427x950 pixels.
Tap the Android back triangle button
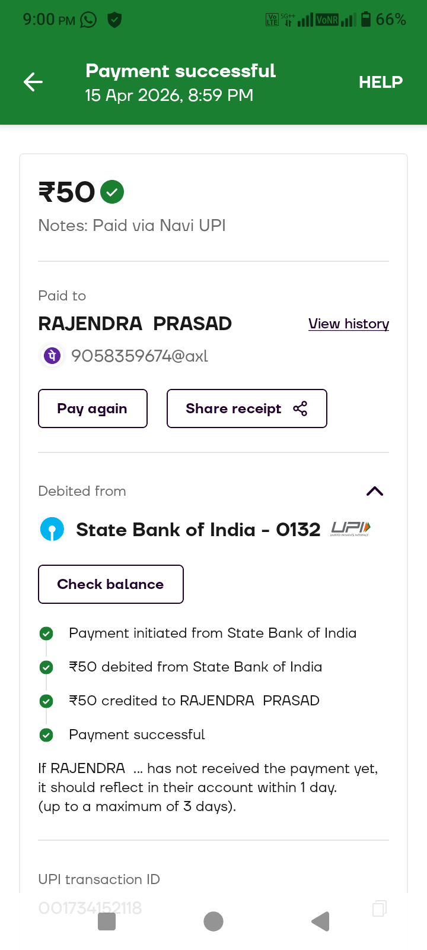click(x=320, y=921)
